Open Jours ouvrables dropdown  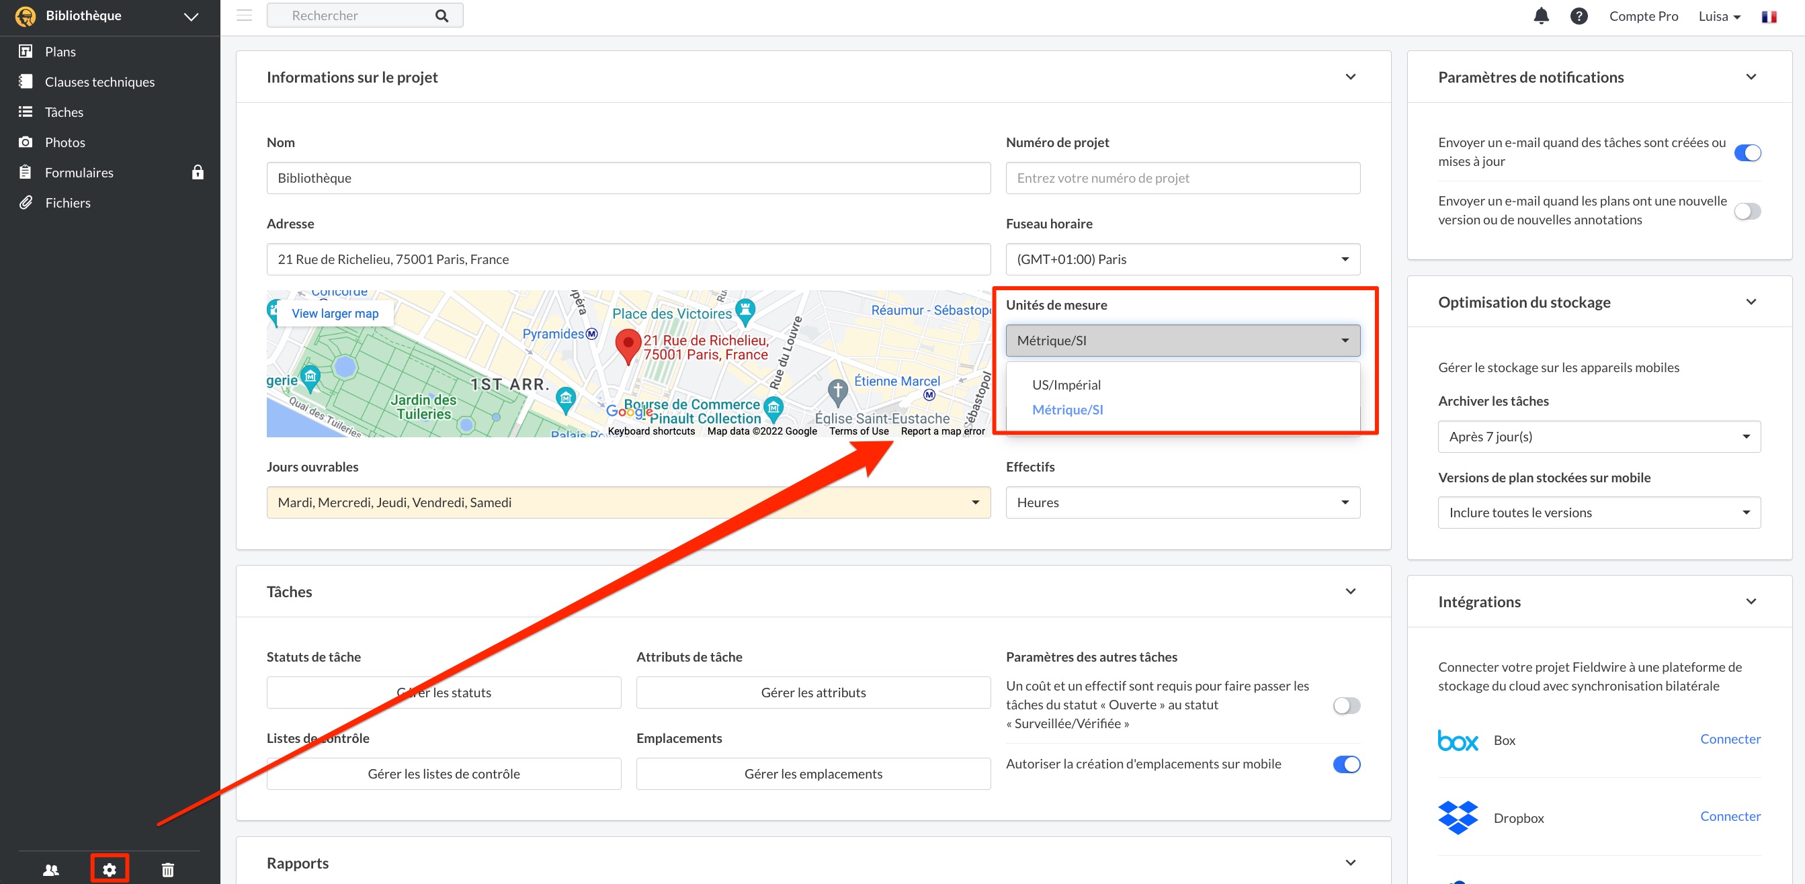628,502
